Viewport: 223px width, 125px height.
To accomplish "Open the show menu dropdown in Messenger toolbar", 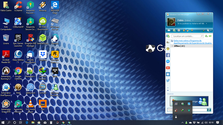I will click(209, 30).
